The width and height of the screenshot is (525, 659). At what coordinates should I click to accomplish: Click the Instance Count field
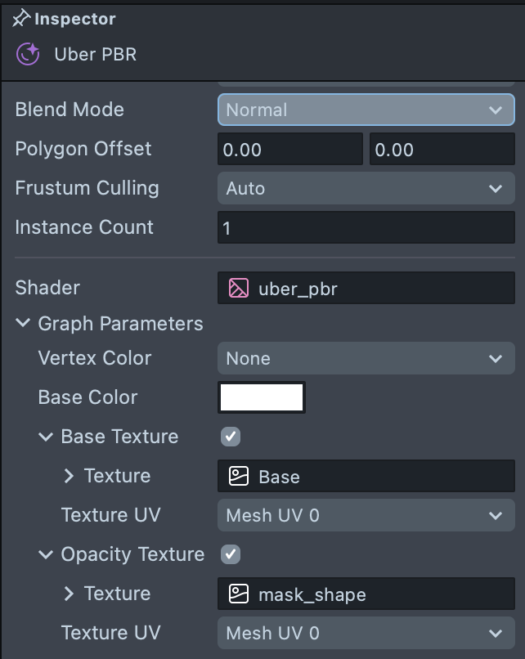coord(366,227)
